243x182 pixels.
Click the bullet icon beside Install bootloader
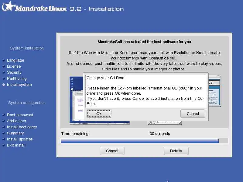[4, 127]
